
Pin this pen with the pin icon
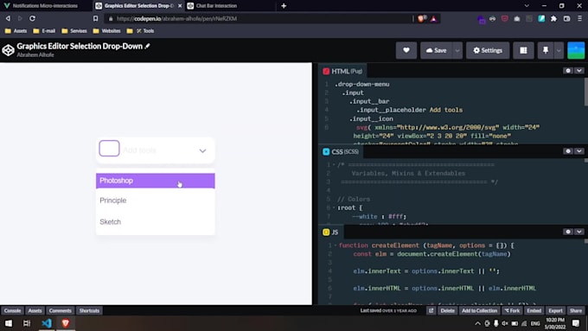pos(546,50)
